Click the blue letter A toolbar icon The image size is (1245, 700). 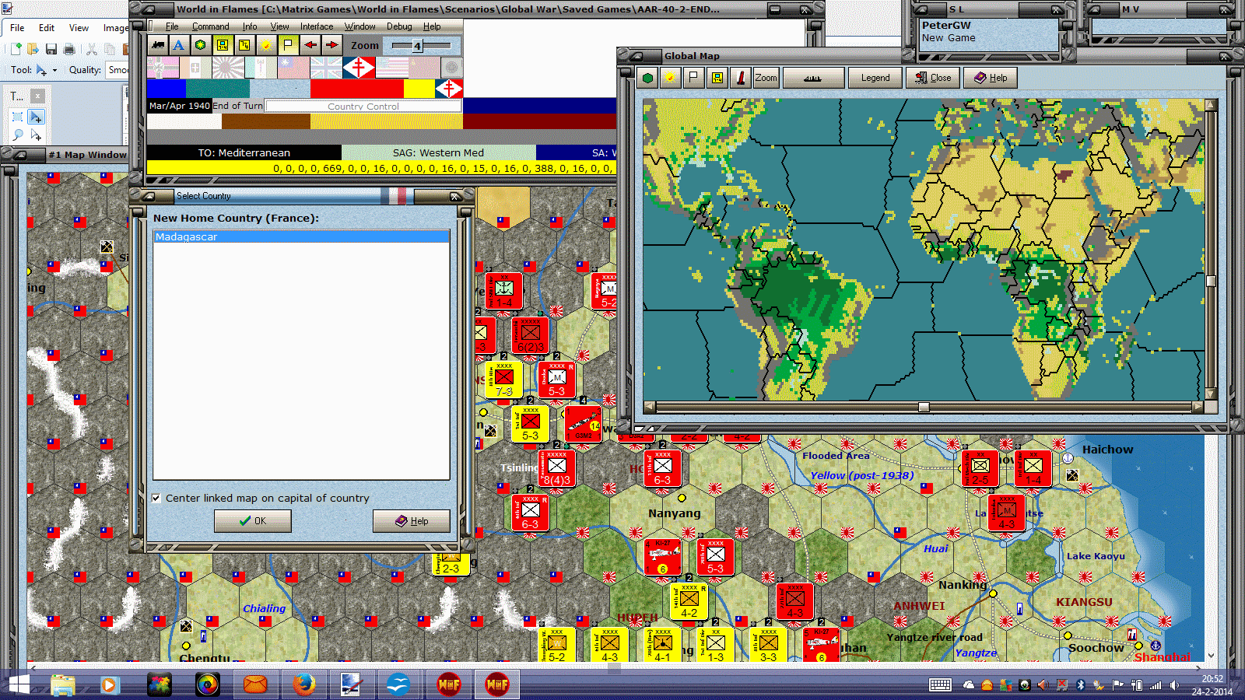[179, 45]
